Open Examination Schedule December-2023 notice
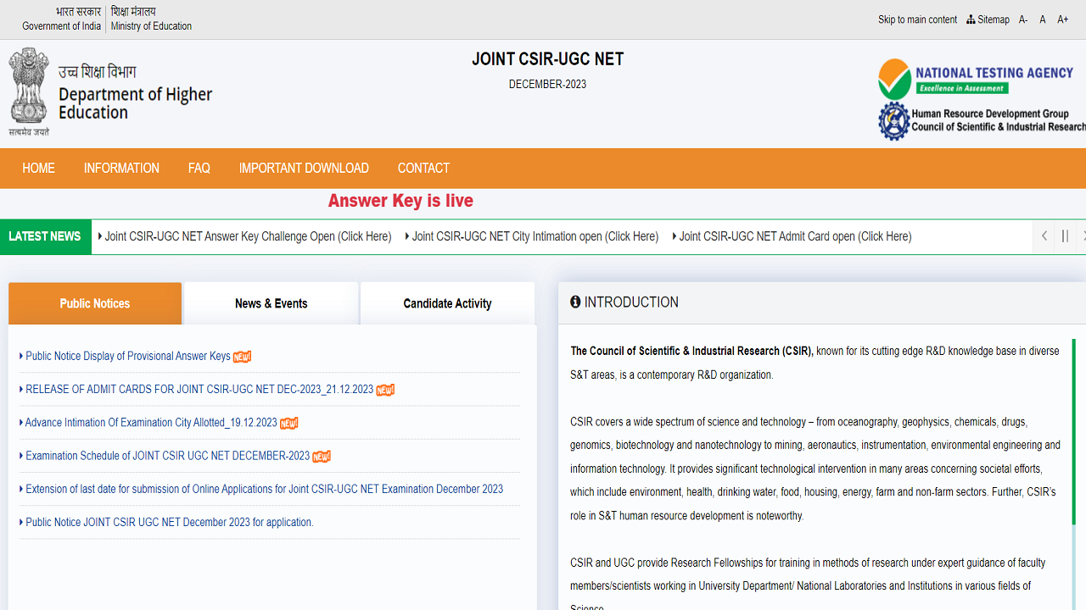 167,456
